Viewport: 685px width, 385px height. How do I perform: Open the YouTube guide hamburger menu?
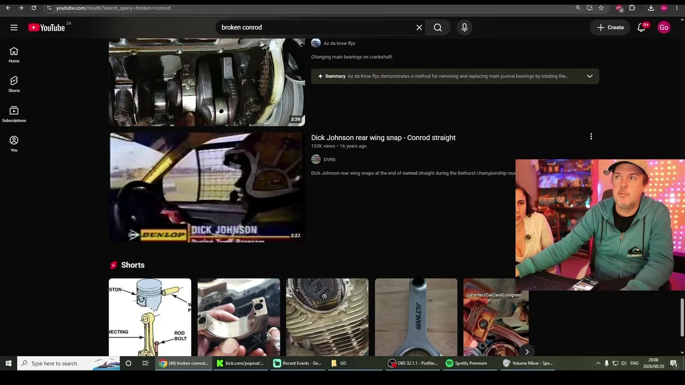14,27
